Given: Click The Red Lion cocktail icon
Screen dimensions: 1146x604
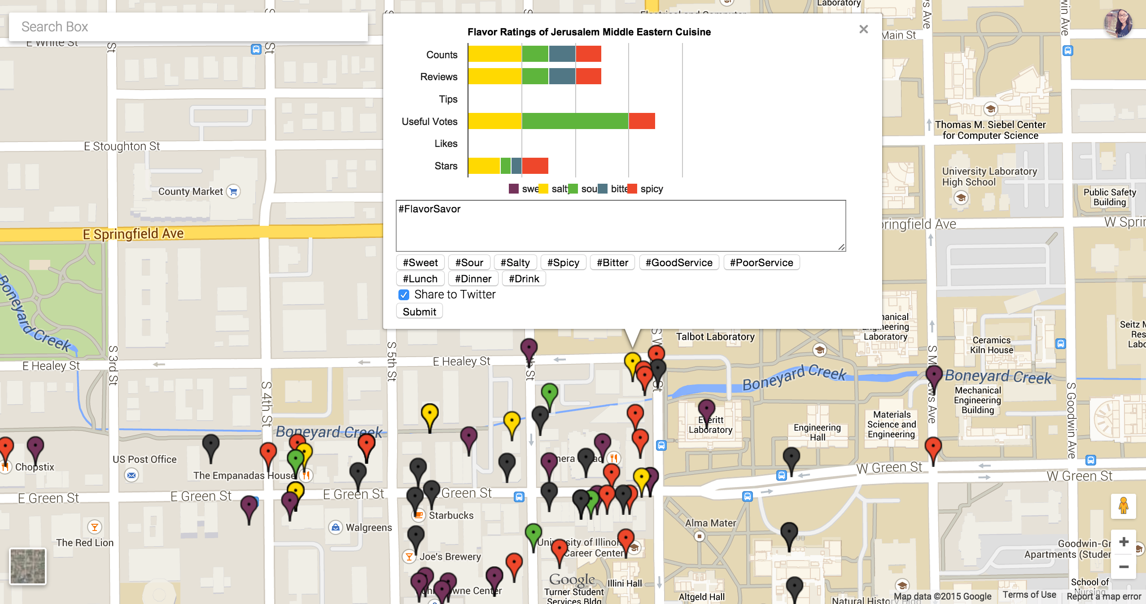Looking at the screenshot, I should tap(94, 527).
